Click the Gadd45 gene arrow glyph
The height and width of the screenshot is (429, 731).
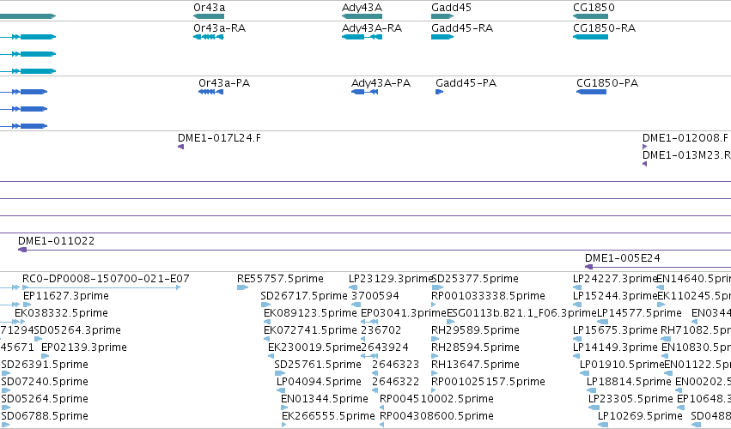(x=442, y=16)
